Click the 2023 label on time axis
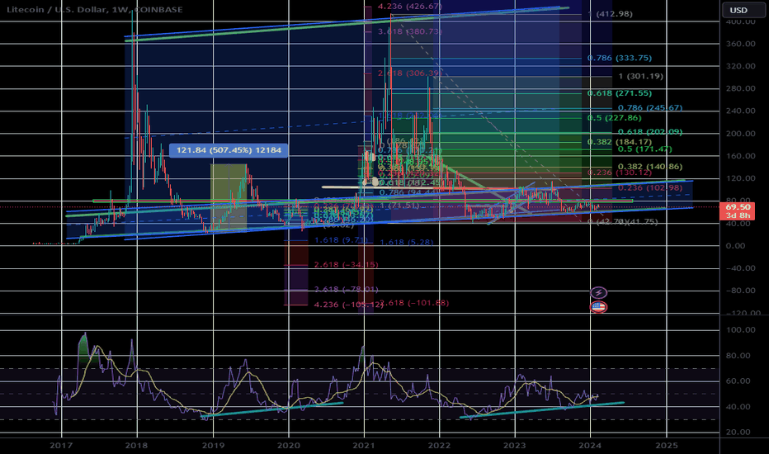Viewport: 769px width, 454px height. pyautogui.click(x=515, y=445)
